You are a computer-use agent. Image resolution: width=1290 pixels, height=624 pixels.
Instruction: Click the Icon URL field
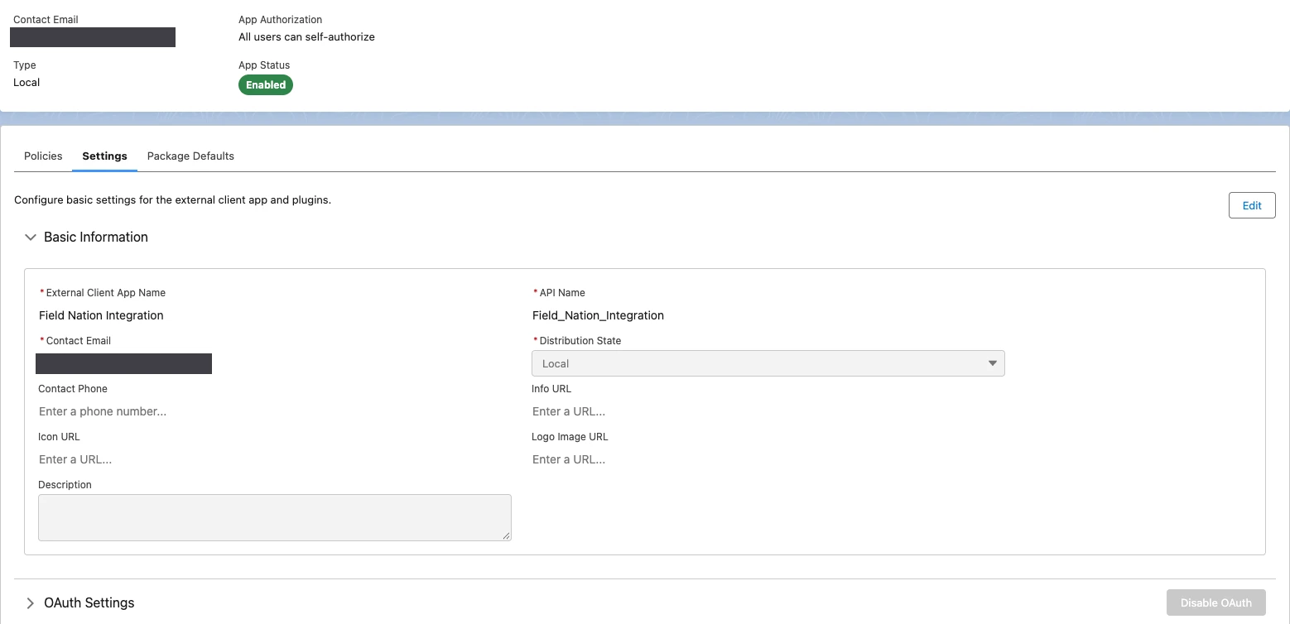coord(274,459)
